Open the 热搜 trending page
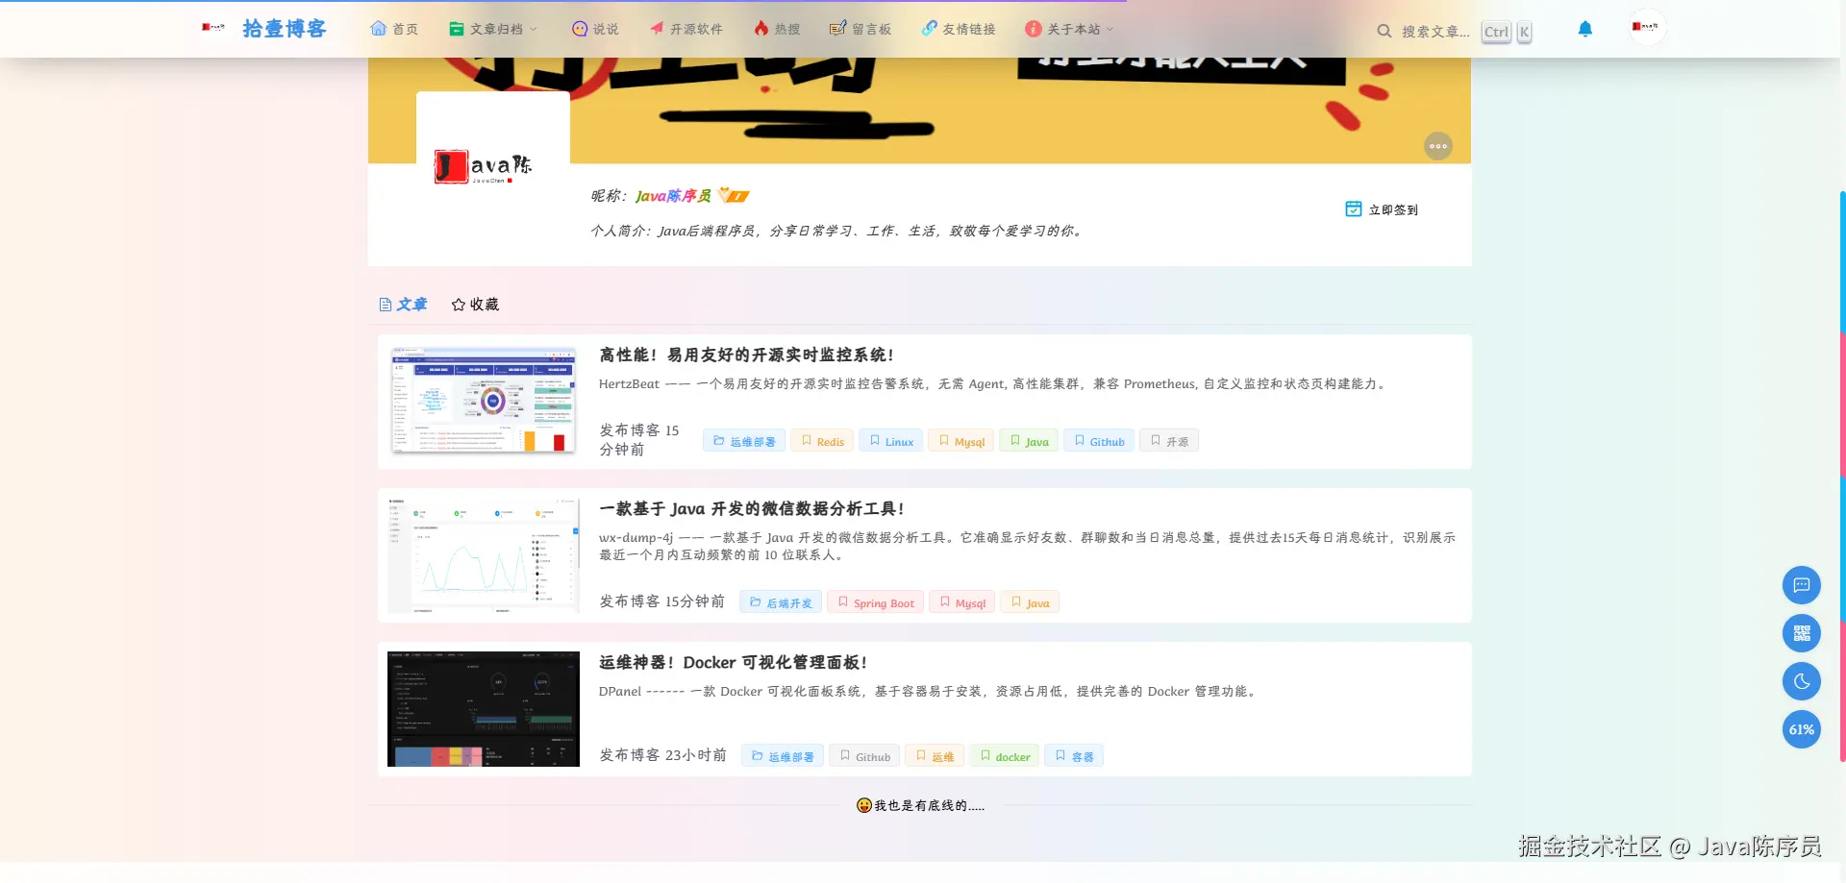Viewport: 1846px width, 883px height. (777, 29)
